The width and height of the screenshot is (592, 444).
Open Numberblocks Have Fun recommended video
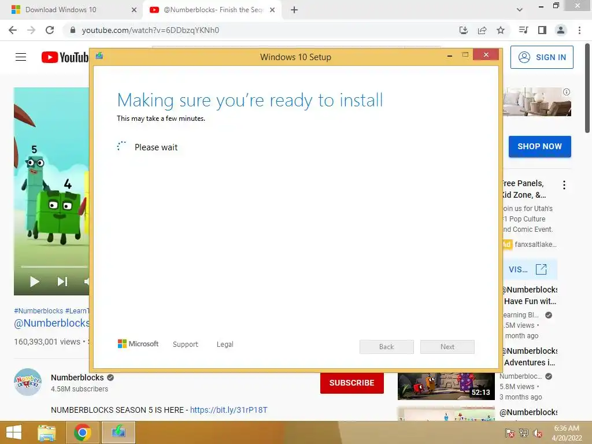point(530,295)
